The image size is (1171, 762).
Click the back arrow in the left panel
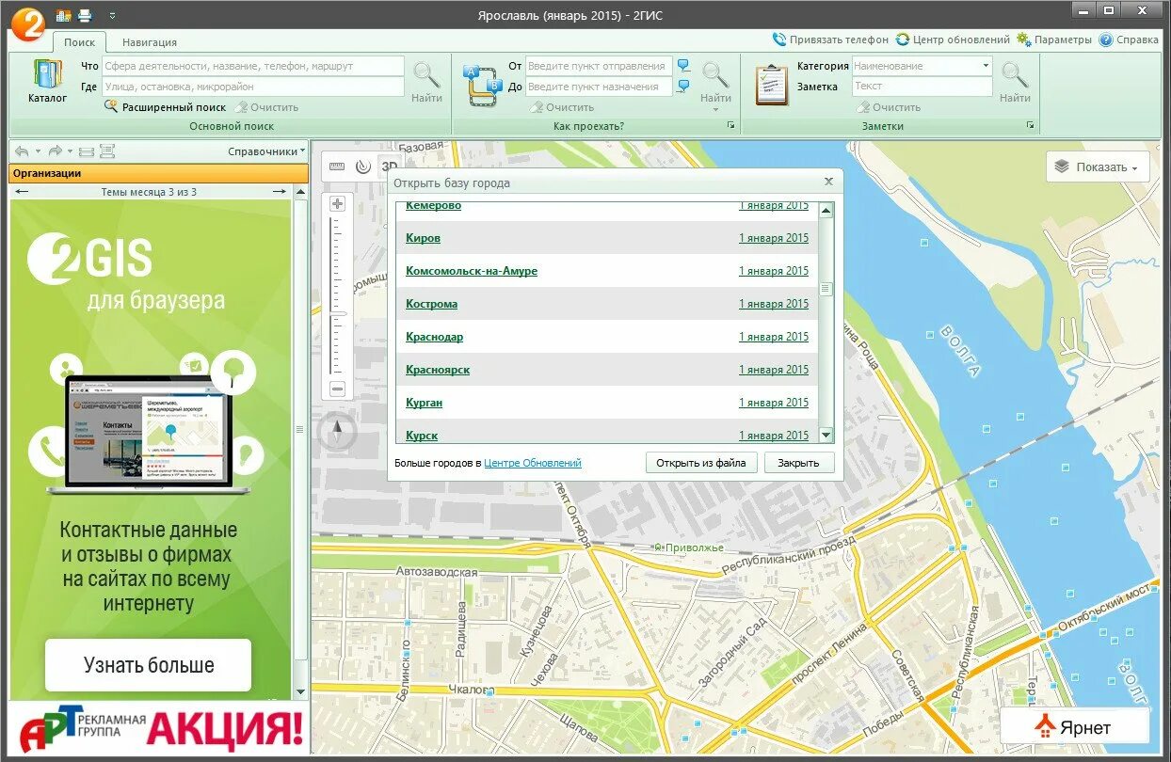coord(22,151)
